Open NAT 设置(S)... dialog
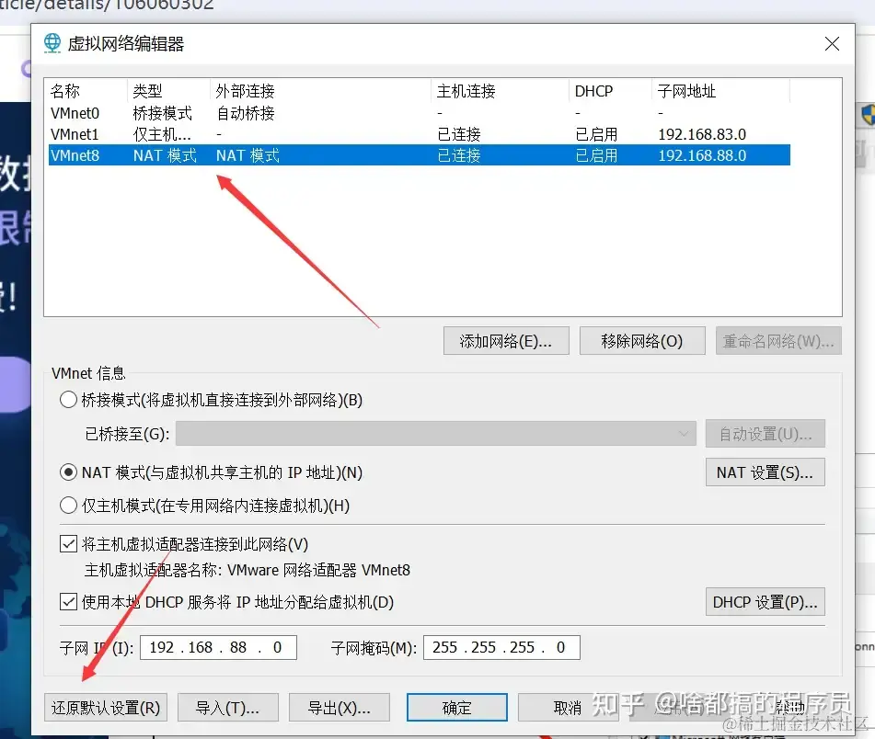 point(766,472)
